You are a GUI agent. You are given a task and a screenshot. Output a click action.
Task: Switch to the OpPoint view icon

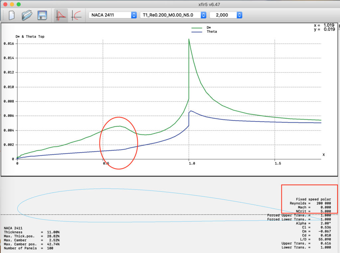click(x=61, y=15)
